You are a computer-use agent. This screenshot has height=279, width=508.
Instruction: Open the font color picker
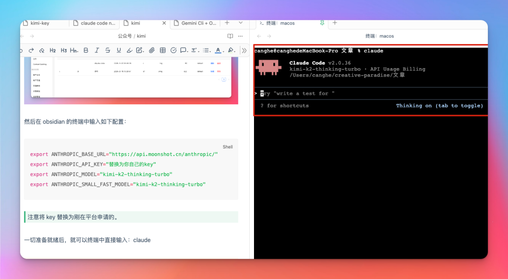click(218, 50)
